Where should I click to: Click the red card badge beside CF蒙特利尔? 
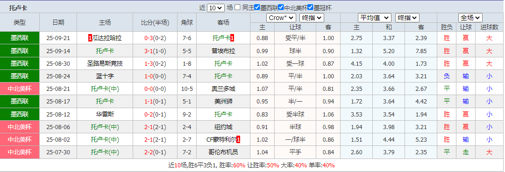238,140
